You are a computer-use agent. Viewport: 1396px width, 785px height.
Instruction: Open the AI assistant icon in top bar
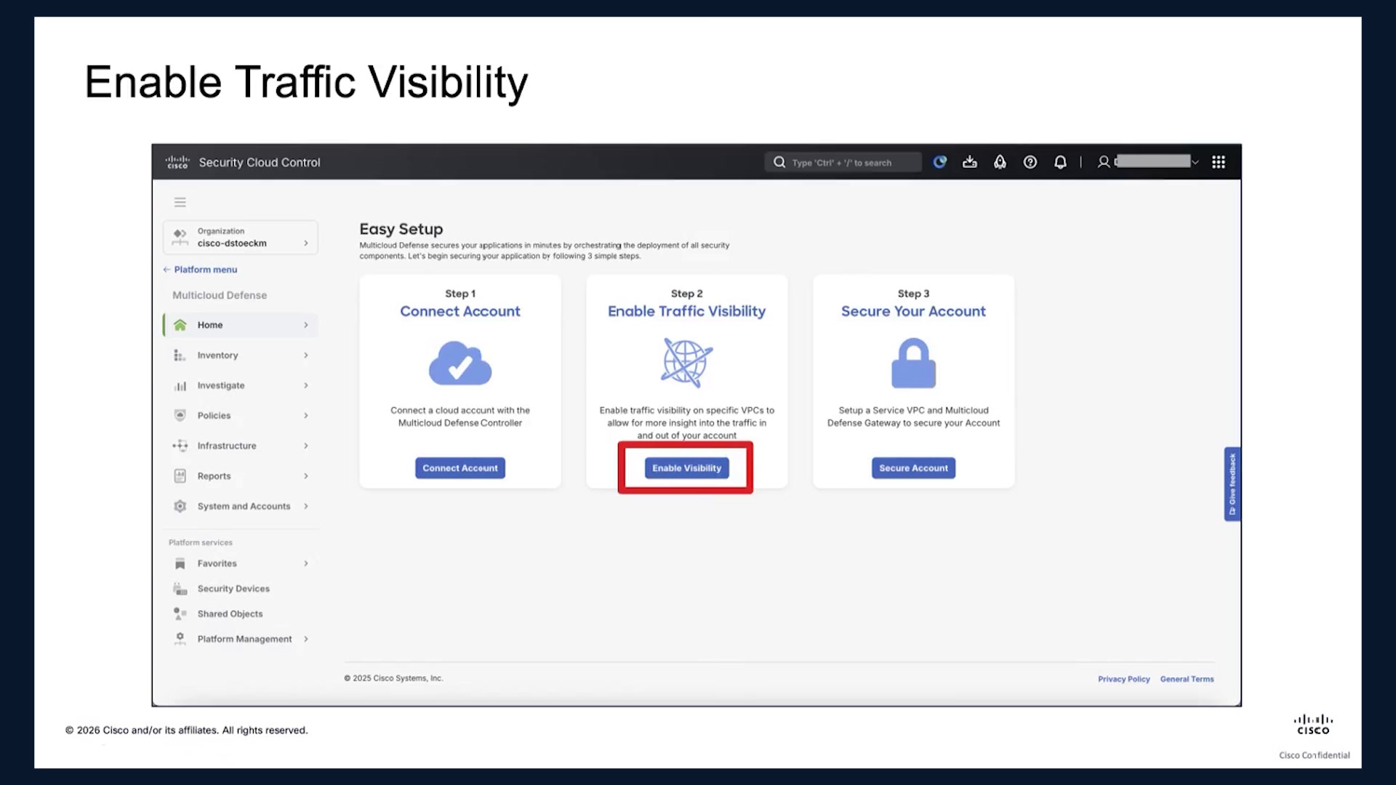click(x=940, y=162)
